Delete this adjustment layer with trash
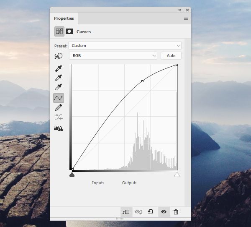The width and height of the screenshot is (251, 227). pos(176,212)
